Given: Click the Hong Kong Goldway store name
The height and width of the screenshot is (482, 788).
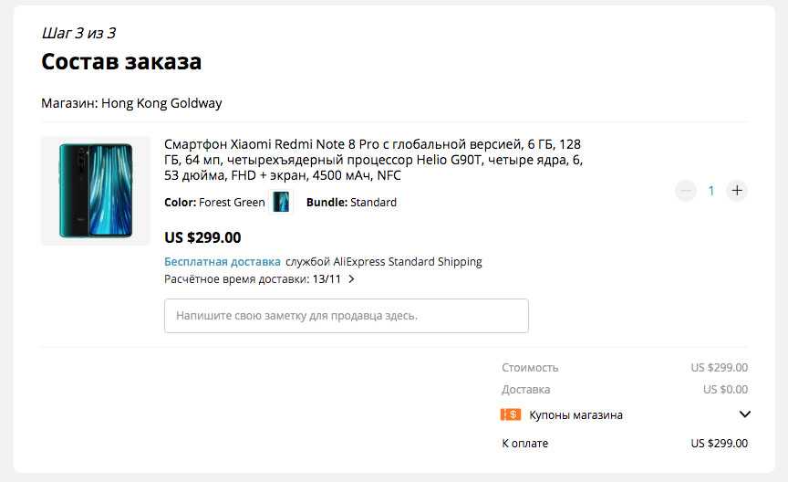Looking at the screenshot, I should [x=161, y=103].
